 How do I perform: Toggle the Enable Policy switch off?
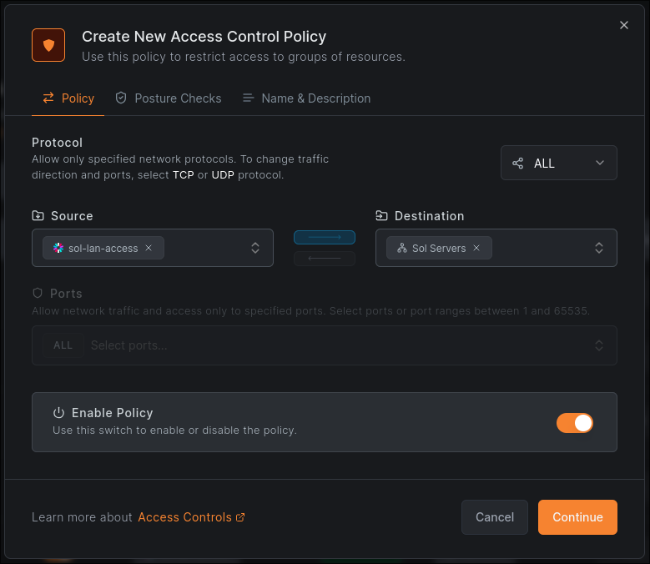pyautogui.click(x=574, y=423)
